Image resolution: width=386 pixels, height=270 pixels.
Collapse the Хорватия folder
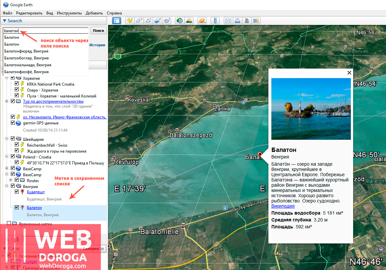click(7, 78)
